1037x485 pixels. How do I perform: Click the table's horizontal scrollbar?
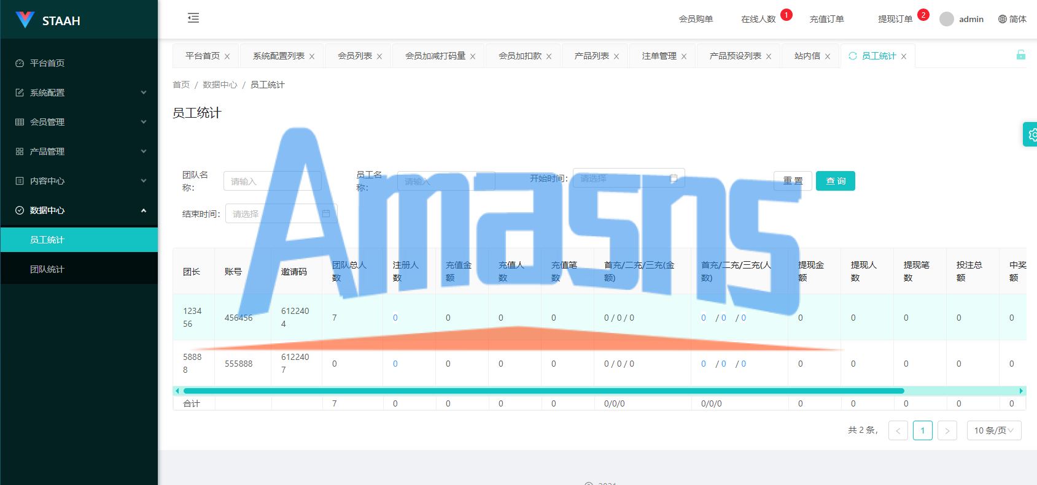pyautogui.click(x=543, y=391)
